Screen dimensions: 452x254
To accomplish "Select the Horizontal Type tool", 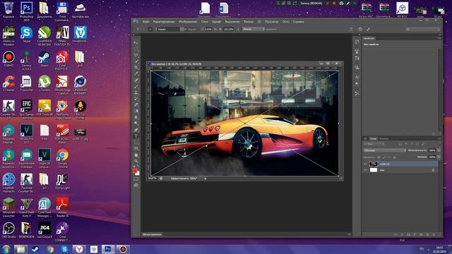I will [136, 136].
